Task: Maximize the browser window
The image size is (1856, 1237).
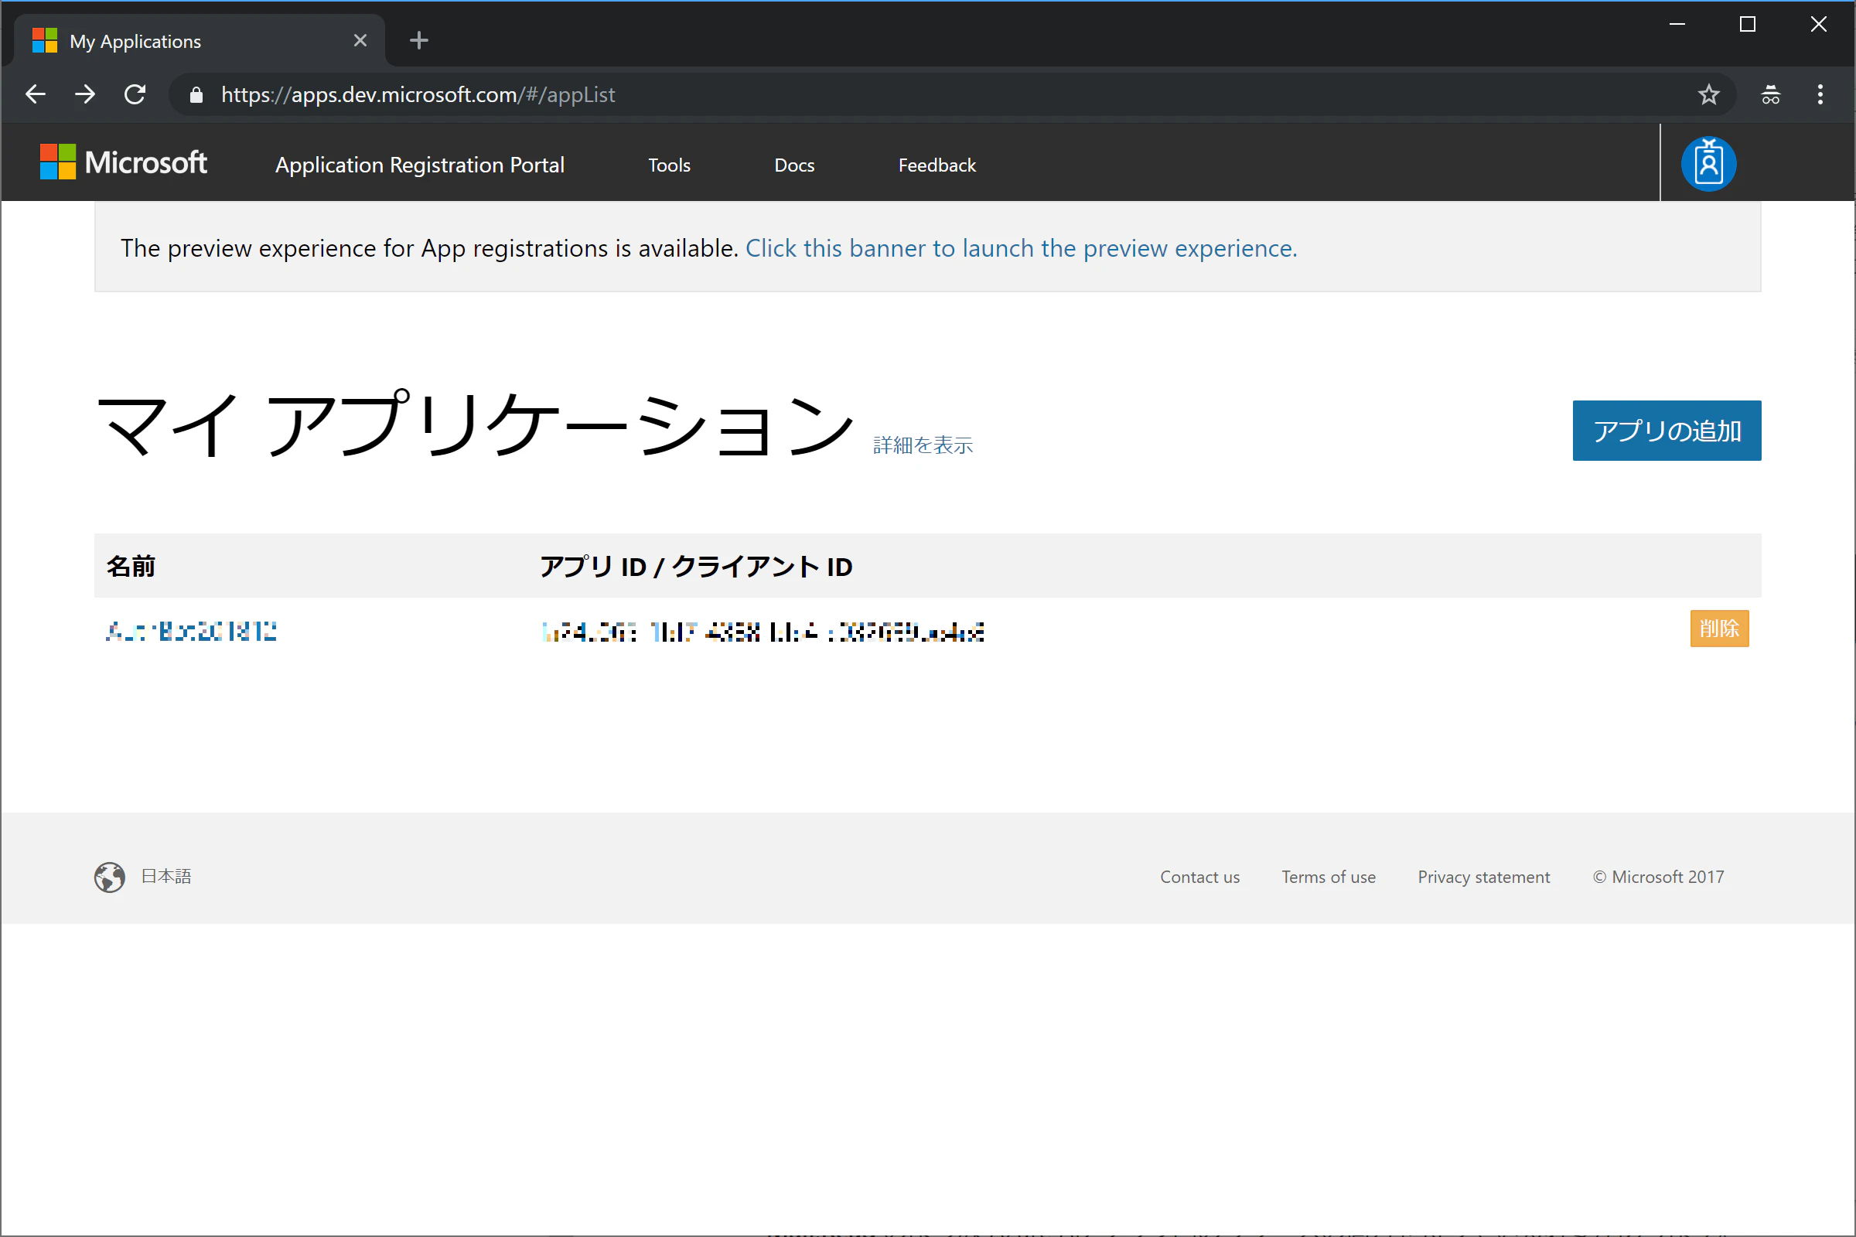Action: 1748,25
